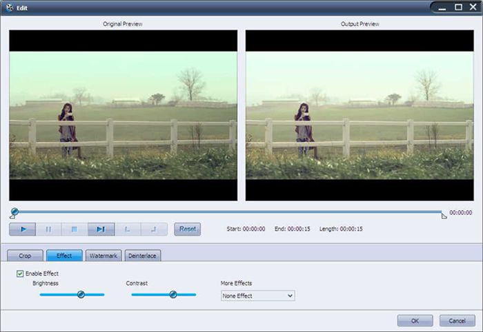
Task: Click the Edit window app icon
Action: click(x=10, y=8)
